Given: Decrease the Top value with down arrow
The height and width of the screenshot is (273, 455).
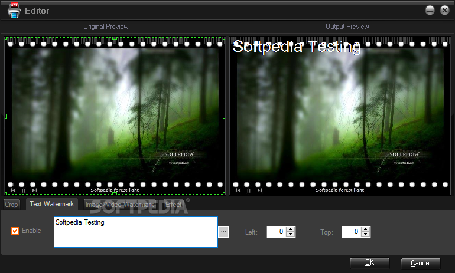Looking at the screenshot, I should point(366,235).
